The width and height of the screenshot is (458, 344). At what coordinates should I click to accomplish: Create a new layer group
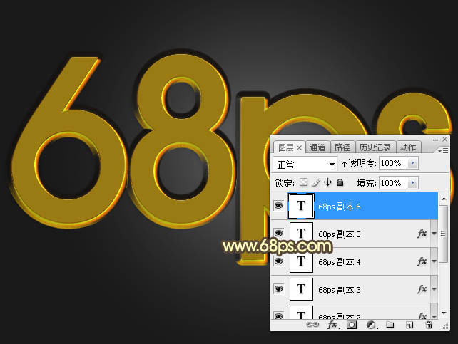[x=390, y=325]
